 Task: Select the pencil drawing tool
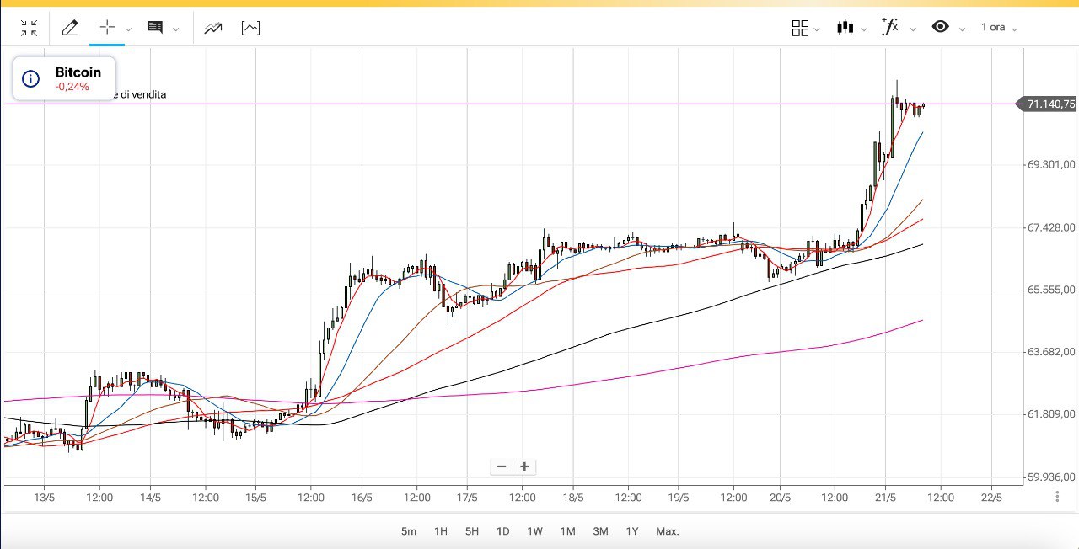pyautogui.click(x=70, y=28)
